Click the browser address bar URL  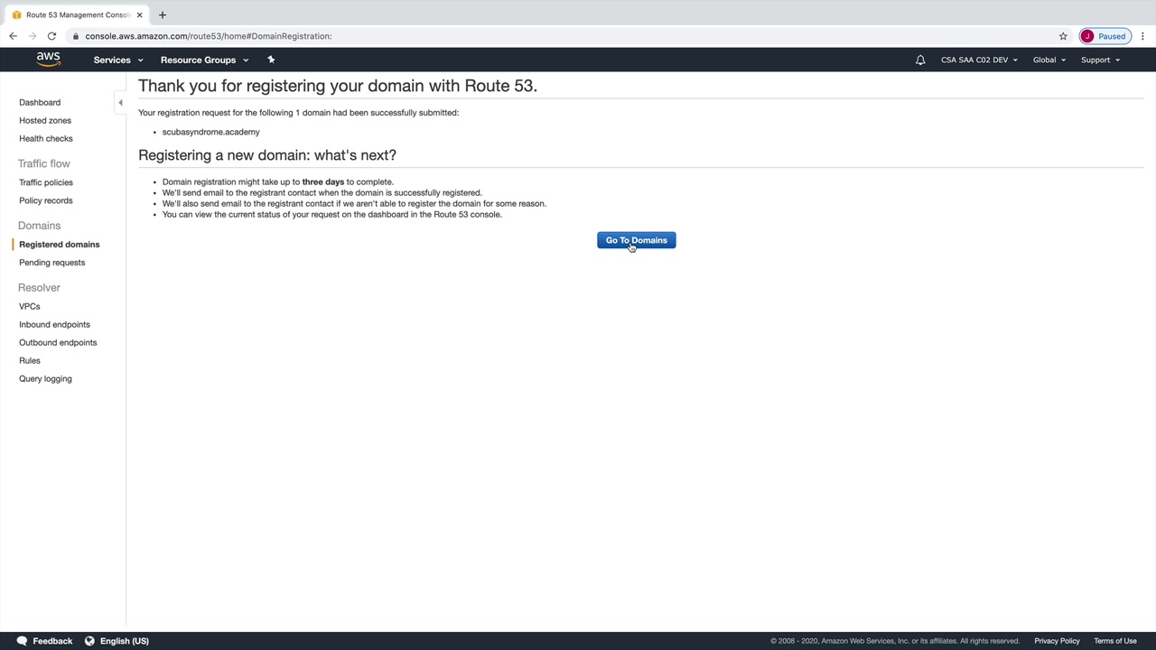tap(209, 36)
